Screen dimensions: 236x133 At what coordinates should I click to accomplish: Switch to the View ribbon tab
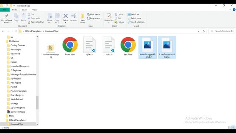point(34,10)
